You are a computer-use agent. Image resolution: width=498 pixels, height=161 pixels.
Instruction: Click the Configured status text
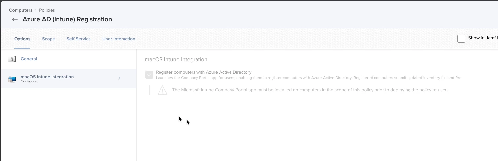30,81
